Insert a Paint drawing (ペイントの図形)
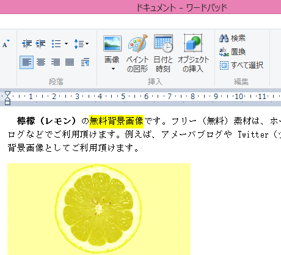This screenshot has width=281, height=255. tap(137, 54)
